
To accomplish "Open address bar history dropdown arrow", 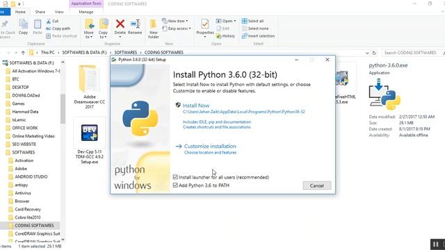I will pyautogui.click(x=367, y=53).
